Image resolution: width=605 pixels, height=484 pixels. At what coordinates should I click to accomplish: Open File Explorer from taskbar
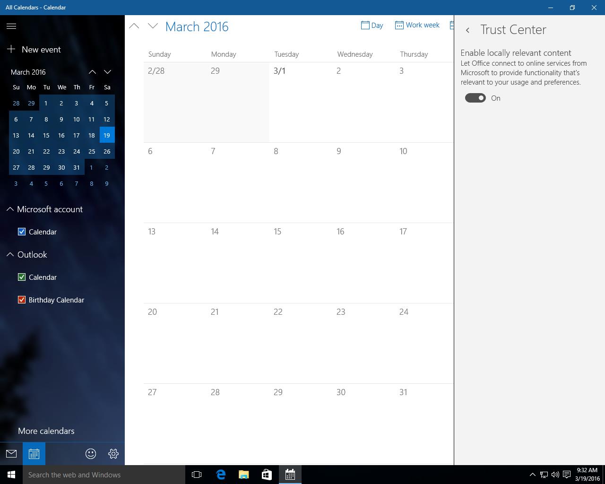(x=243, y=475)
